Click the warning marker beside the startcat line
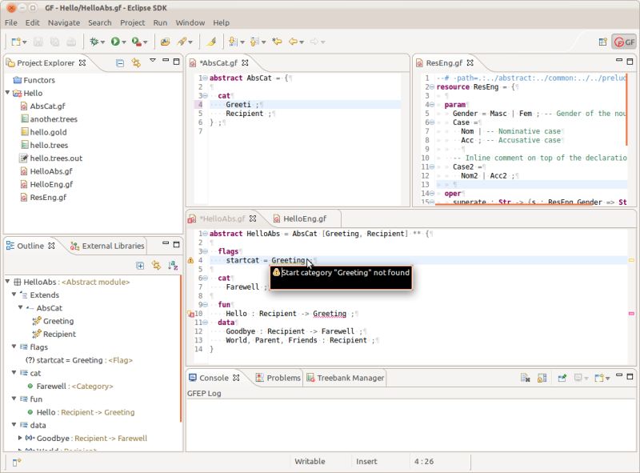Screen dimensions: 640x473 coord(190,260)
